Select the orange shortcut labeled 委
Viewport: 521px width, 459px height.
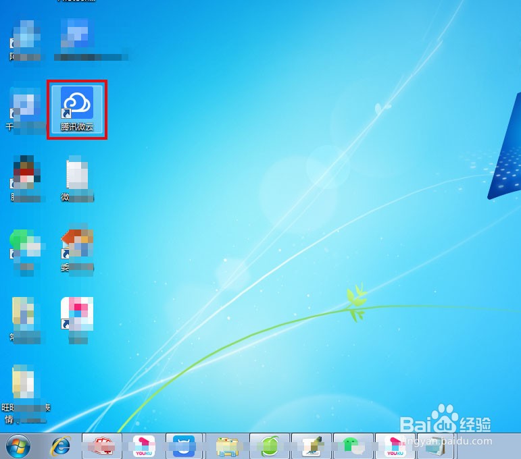point(77,250)
